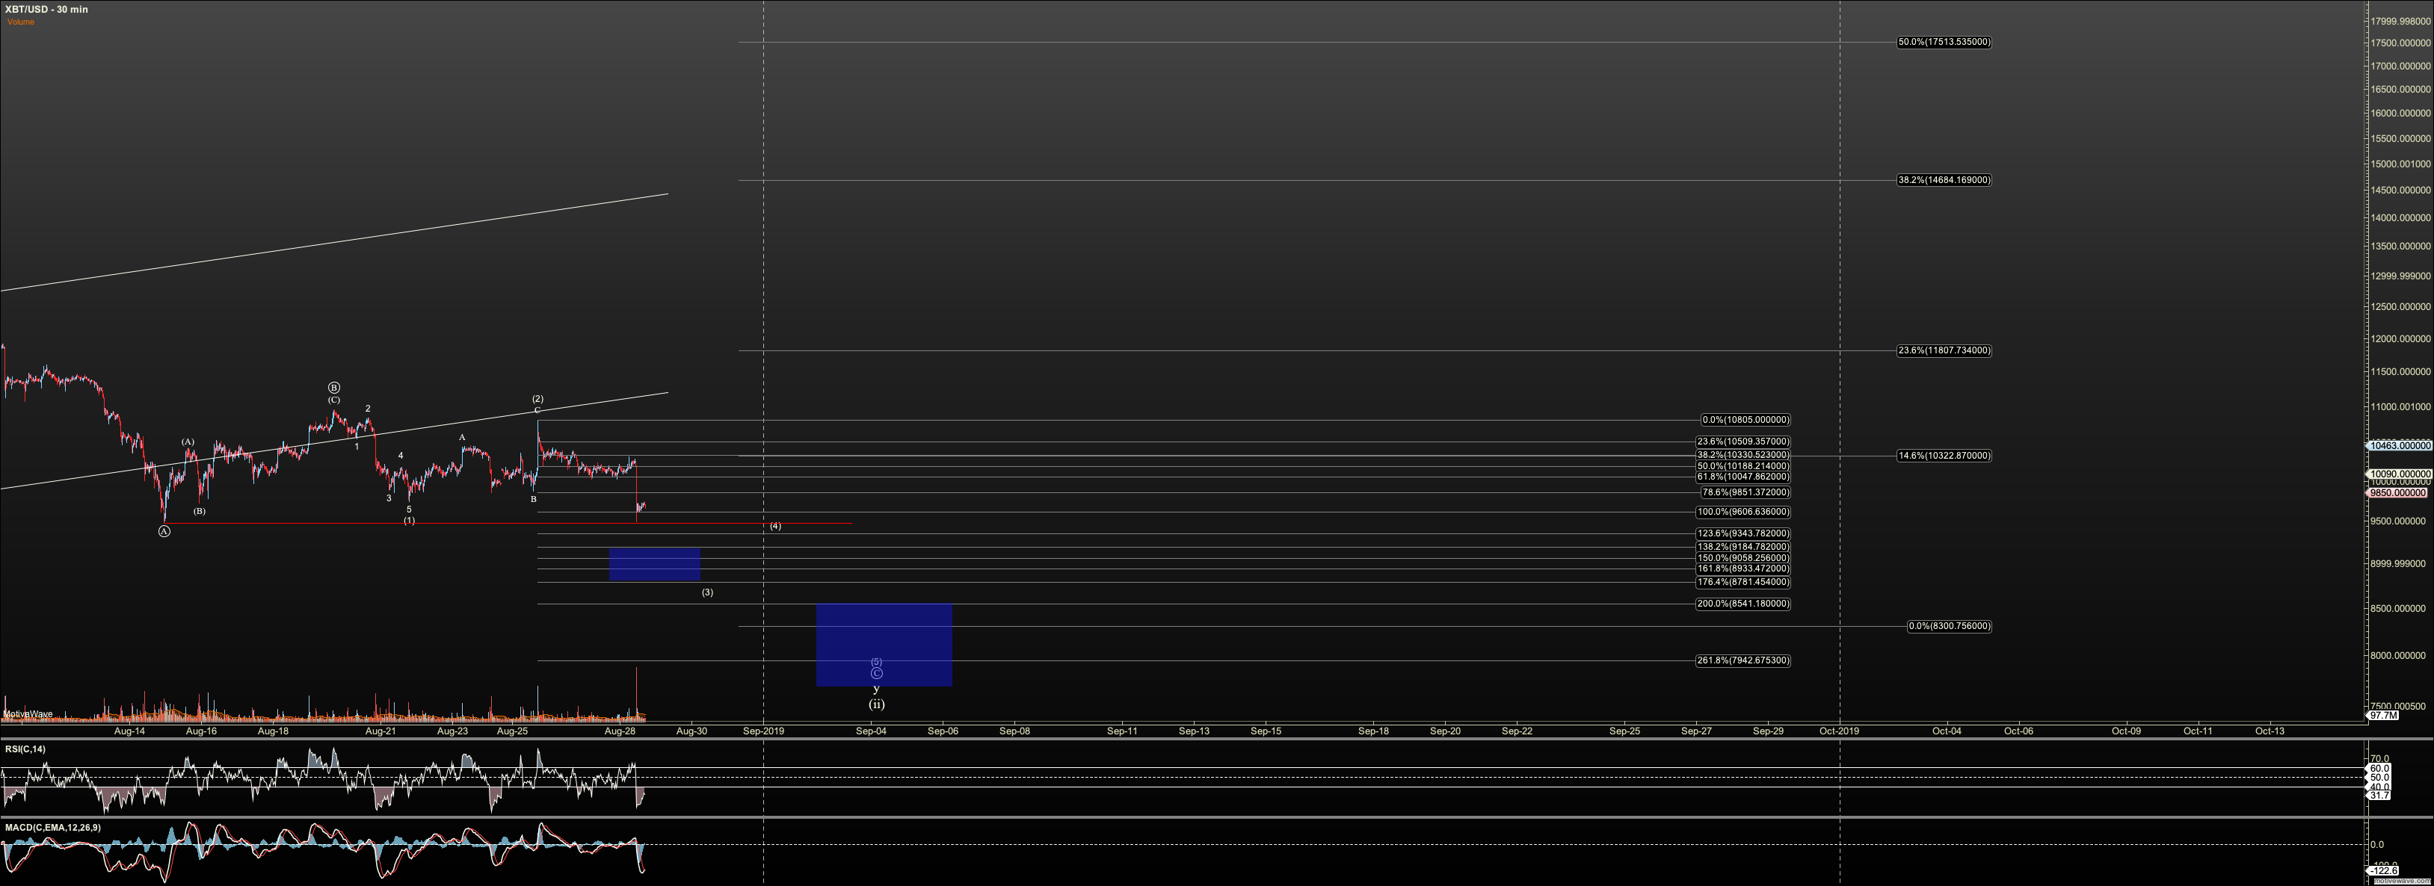
Task: Select the (B) wave label near Aug-16
Action: 200,511
